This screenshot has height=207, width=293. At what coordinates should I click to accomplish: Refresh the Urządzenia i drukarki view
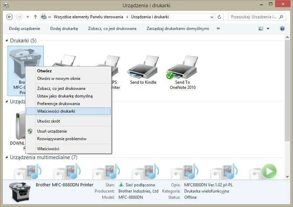click(x=219, y=17)
